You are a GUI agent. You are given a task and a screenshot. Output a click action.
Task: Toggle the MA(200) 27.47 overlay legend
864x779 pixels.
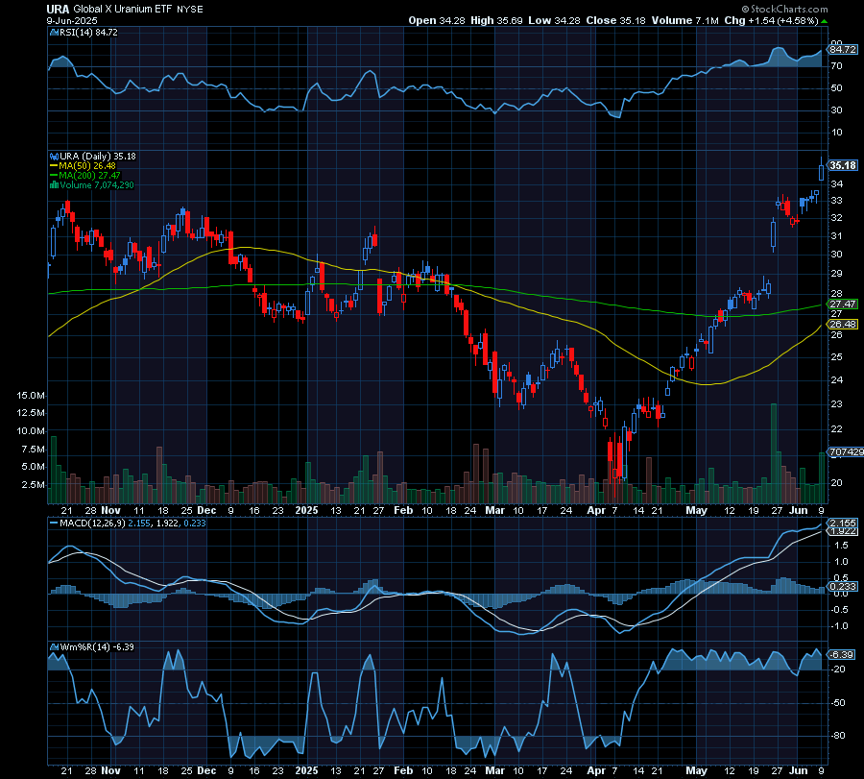coord(88,175)
